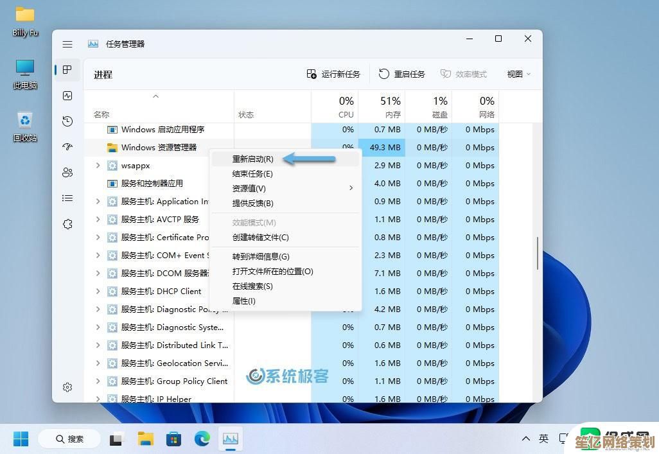The height and width of the screenshot is (454, 659).
Task: Expand 服务主机: DCOM row
Action: pyautogui.click(x=98, y=274)
